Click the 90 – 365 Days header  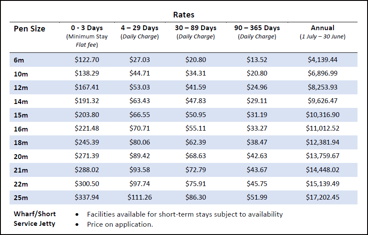(257, 28)
